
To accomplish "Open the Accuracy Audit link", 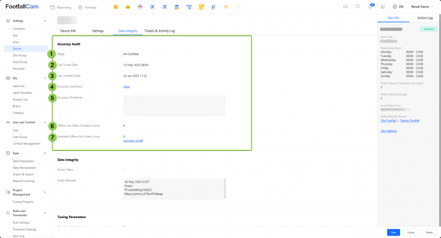I will coord(133,140).
